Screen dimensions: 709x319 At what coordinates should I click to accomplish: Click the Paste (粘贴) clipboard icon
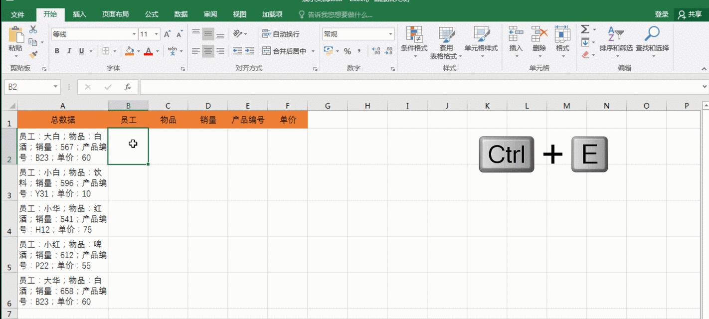[x=15, y=34]
